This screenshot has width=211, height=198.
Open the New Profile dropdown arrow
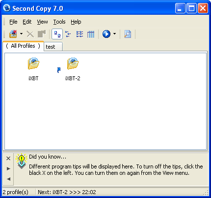pos(21,34)
